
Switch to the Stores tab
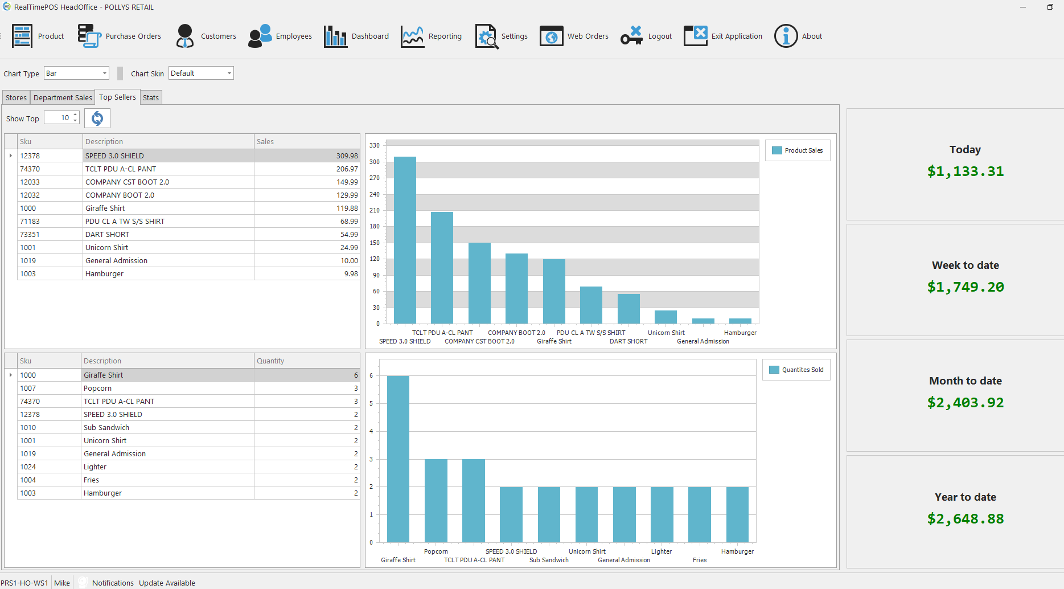coord(15,97)
